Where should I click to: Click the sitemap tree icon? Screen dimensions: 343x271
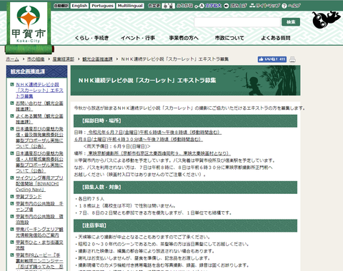(252, 6)
